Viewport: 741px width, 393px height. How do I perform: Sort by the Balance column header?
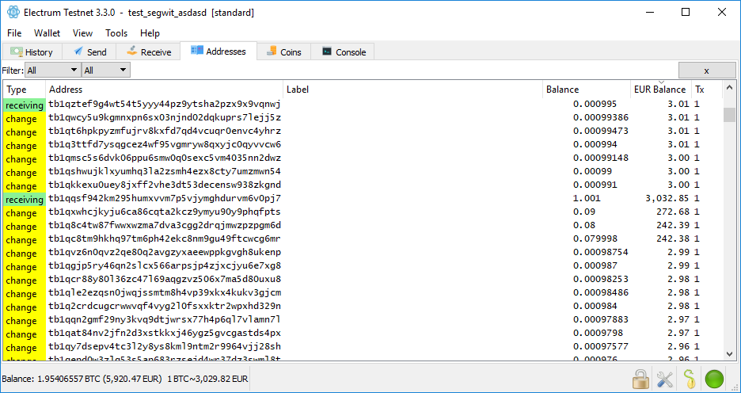[x=587, y=90]
